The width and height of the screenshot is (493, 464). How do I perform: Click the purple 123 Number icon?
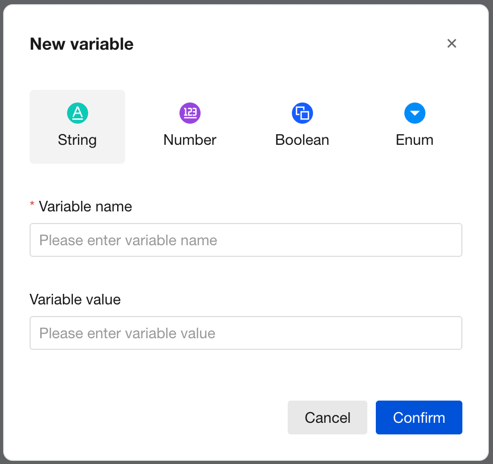pos(190,113)
